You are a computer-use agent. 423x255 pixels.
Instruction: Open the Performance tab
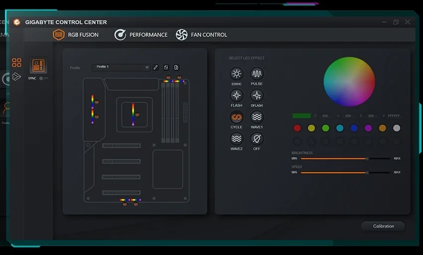click(141, 35)
